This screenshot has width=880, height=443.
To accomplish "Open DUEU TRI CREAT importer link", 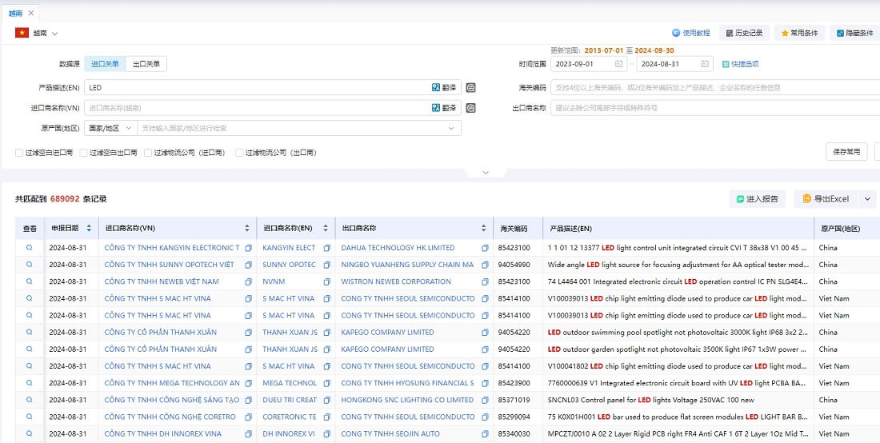I will coord(290,400).
